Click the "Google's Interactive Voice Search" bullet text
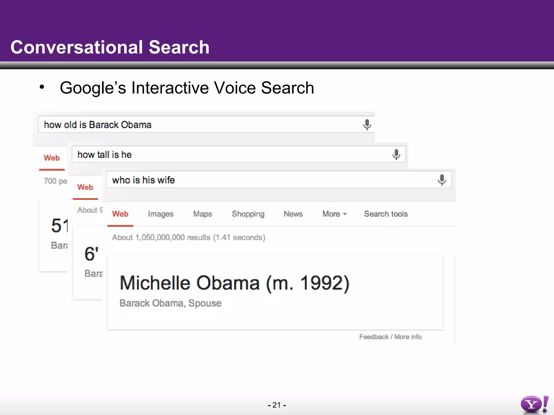Viewport: 554px width, 415px height. pyautogui.click(x=187, y=88)
